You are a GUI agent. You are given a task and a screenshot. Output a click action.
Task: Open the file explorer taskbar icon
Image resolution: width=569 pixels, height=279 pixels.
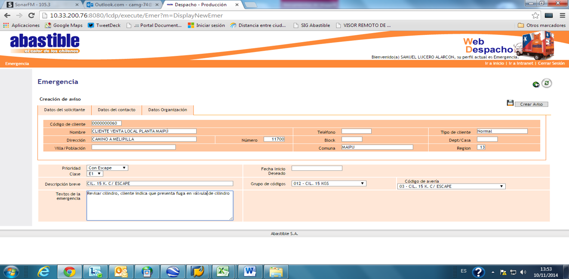click(276, 272)
